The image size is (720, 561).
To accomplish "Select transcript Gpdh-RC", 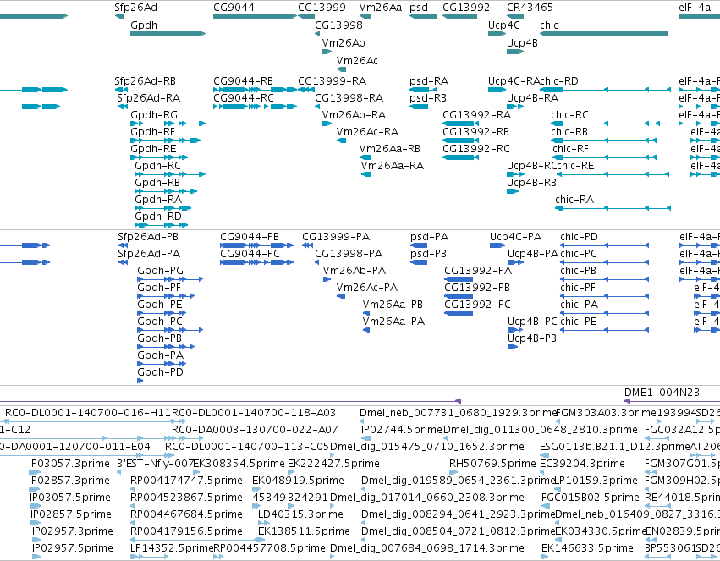I will pyautogui.click(x=157, y=166).
